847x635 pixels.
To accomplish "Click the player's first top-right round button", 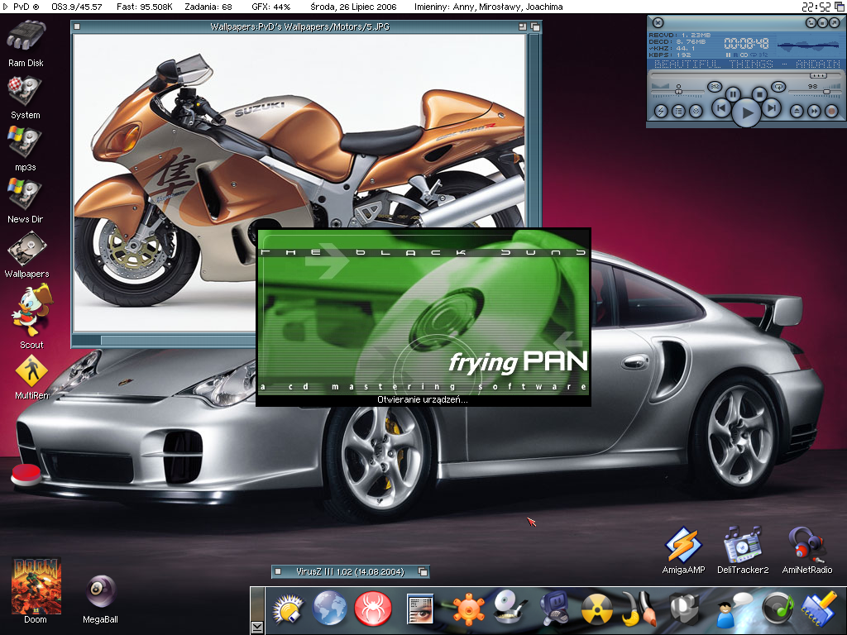I will [x=811, y=22].
